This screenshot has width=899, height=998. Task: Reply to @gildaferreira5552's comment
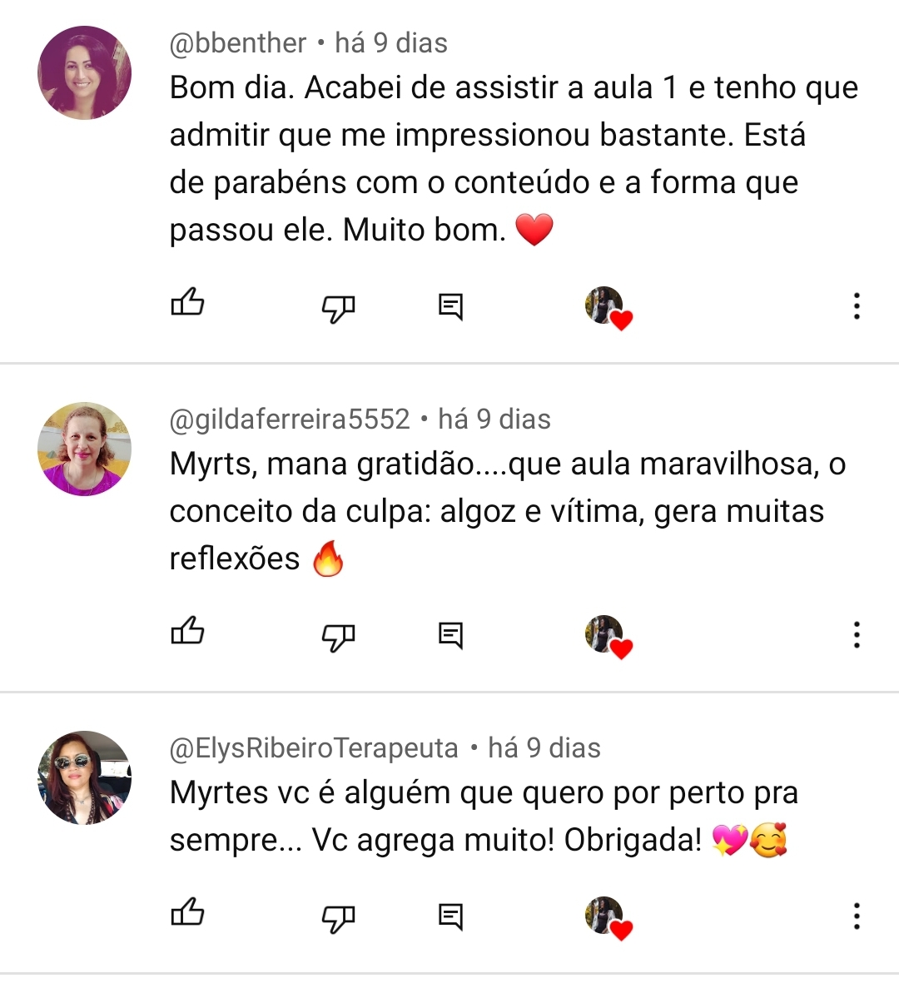pyautogui.click(x=450, y=635)
